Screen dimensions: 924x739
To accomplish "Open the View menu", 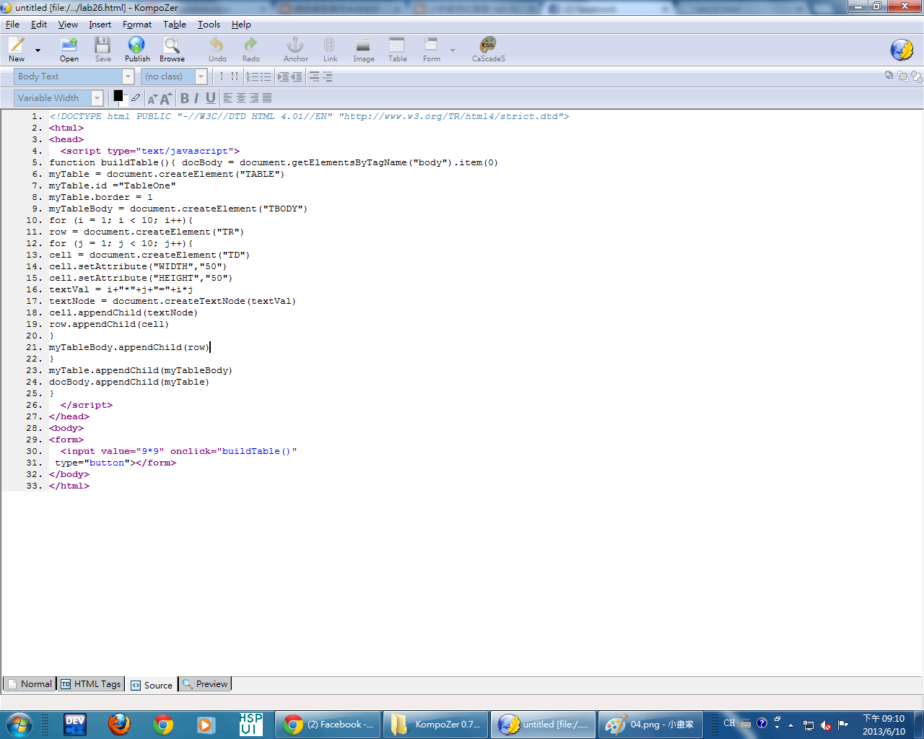I will (x=68, y=25).
